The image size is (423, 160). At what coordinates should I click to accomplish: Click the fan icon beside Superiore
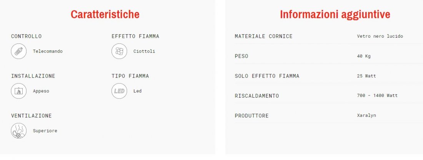[x=18, y=131]
